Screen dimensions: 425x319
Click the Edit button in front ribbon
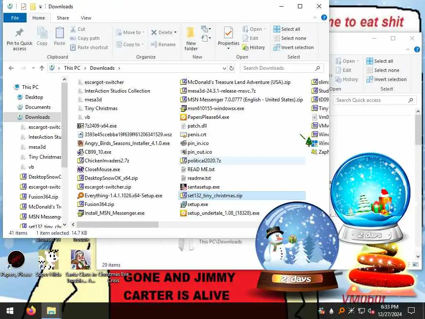pyautogui.click(x=251, y=38)
